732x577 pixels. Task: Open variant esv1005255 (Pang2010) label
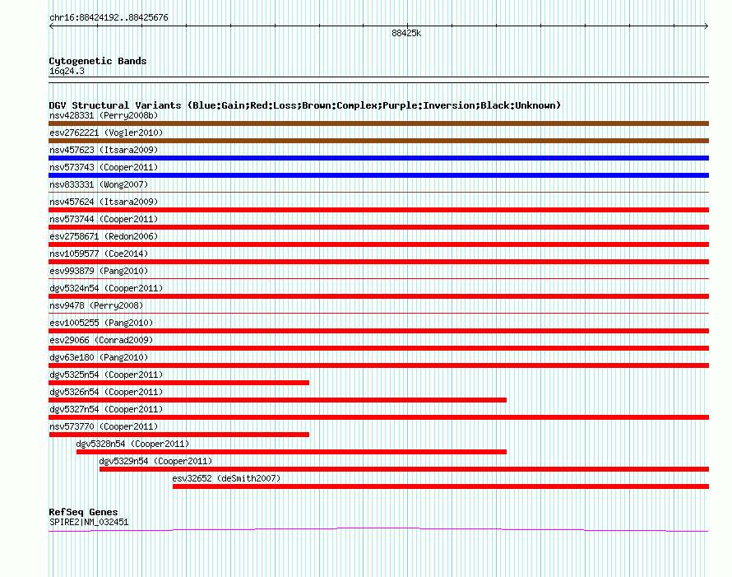tap(101, 323)
